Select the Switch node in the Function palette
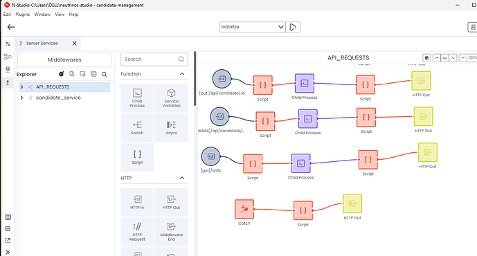477x256 pixels. point(137,128)
